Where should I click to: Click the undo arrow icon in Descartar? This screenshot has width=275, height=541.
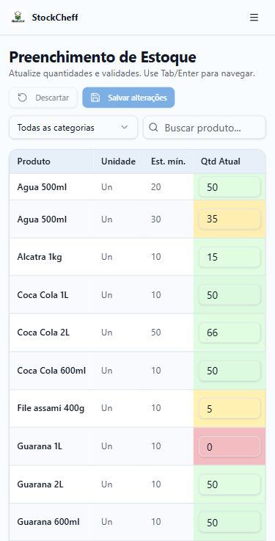(23, 98)
